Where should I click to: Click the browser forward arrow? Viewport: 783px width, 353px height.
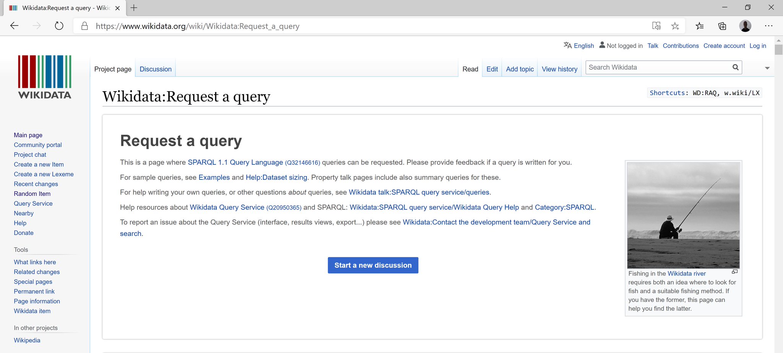pyautogui.click(x=37, y=26)
